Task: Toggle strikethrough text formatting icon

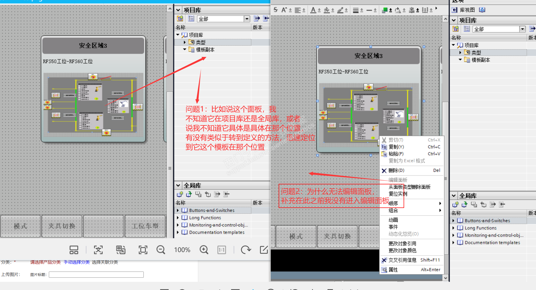Action: [x=276, y=10]
